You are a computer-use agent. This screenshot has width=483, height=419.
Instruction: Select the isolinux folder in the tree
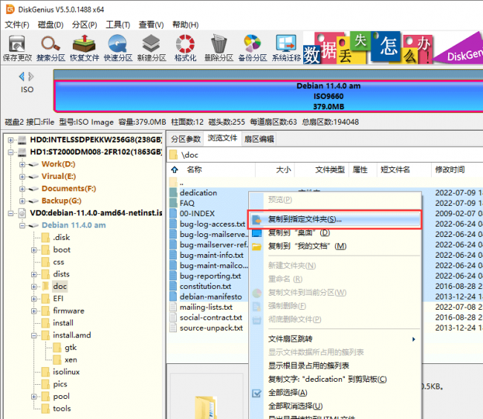[66, 372]
